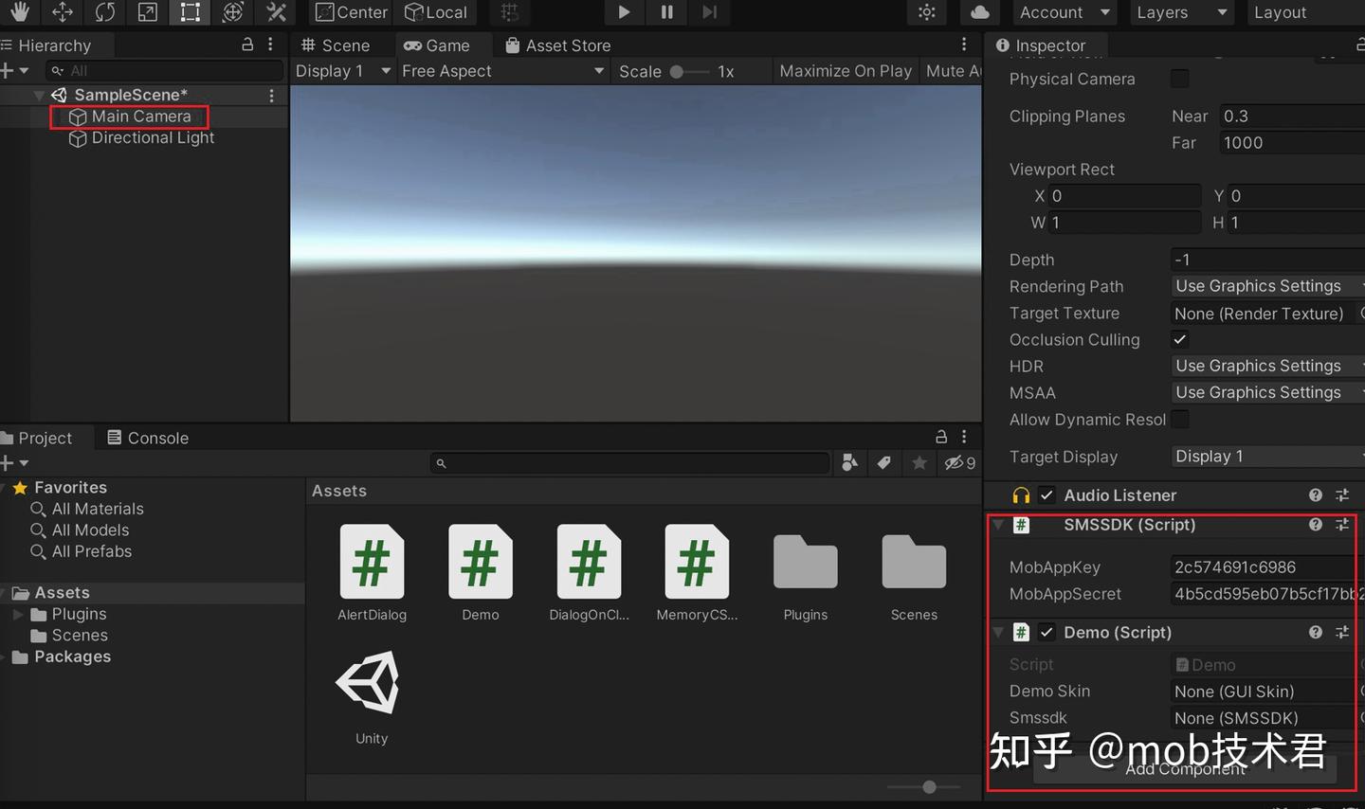Screen dimensions: 1365x809
Task: Click Maximize On Play button
Action: point(846,71)
